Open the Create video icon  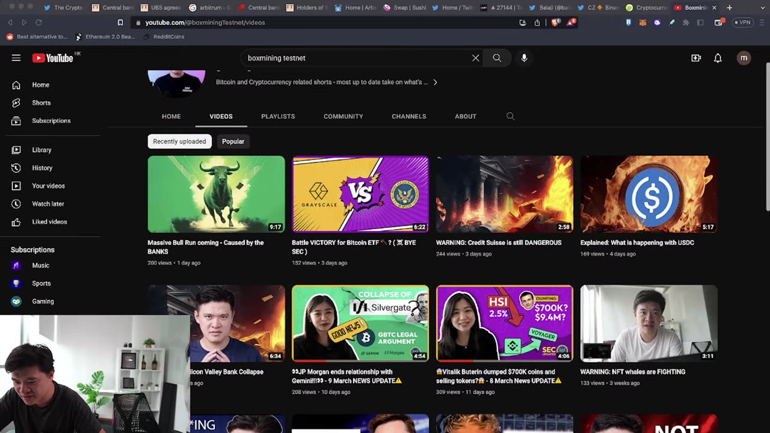point(696,58)
